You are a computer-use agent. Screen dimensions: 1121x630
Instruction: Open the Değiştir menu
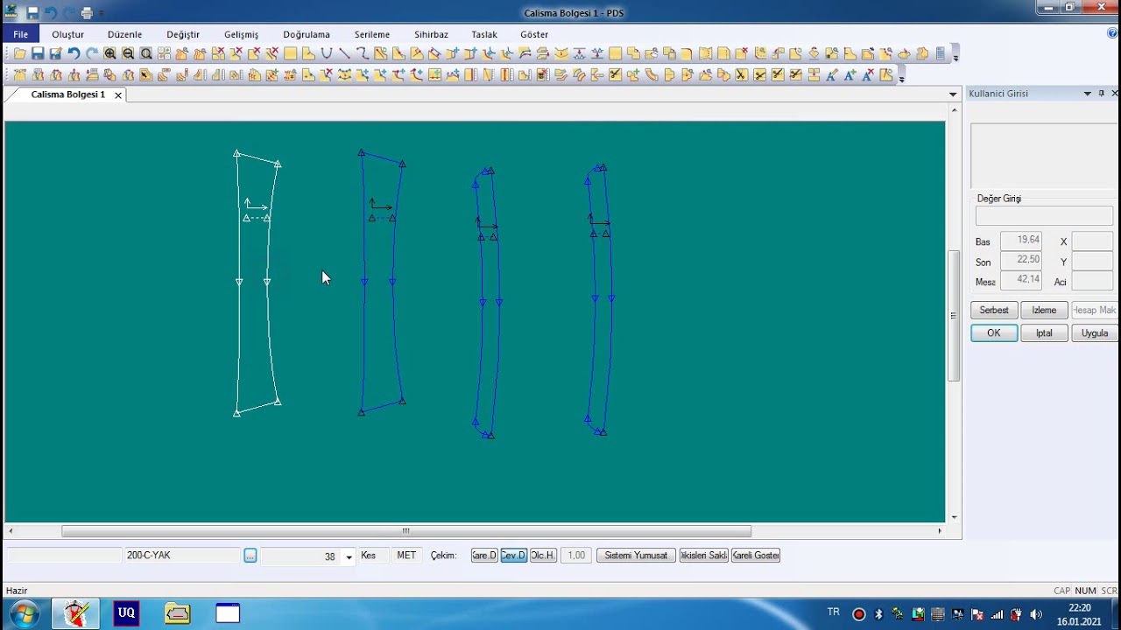pos(183,34)
